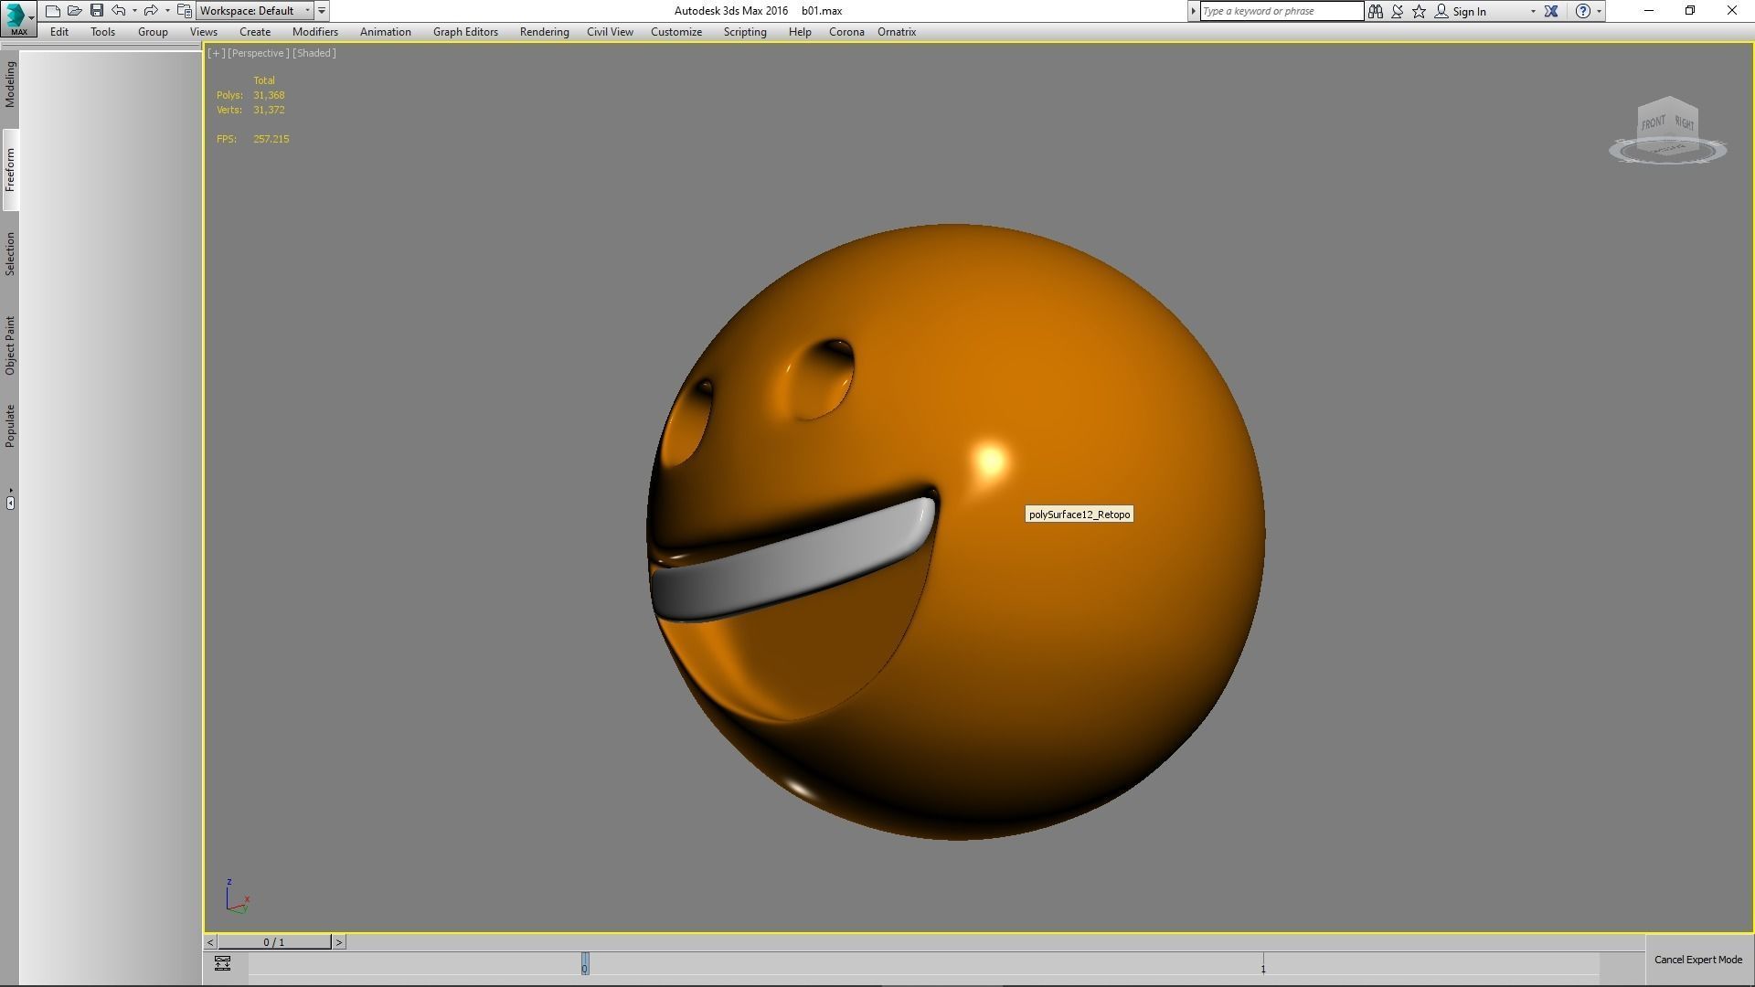Expand the Help dropdown arrow
The image size is (1755, 987).
click(1599, 11)
